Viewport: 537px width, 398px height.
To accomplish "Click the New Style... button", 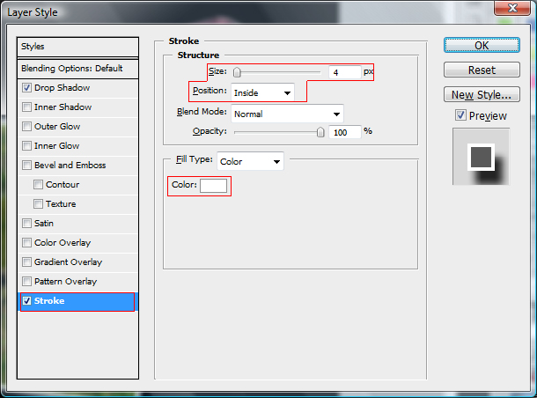I will click(x=481, y=94).
